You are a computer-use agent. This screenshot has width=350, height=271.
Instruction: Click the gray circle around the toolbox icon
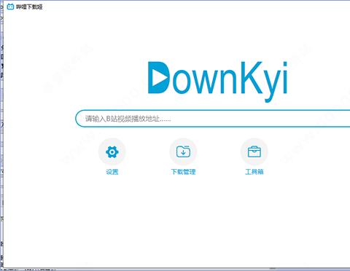[254, 152]
